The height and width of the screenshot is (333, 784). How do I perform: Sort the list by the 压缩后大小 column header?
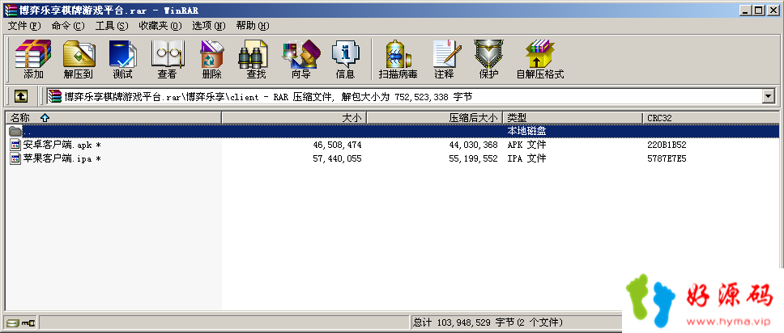(435, 118)
